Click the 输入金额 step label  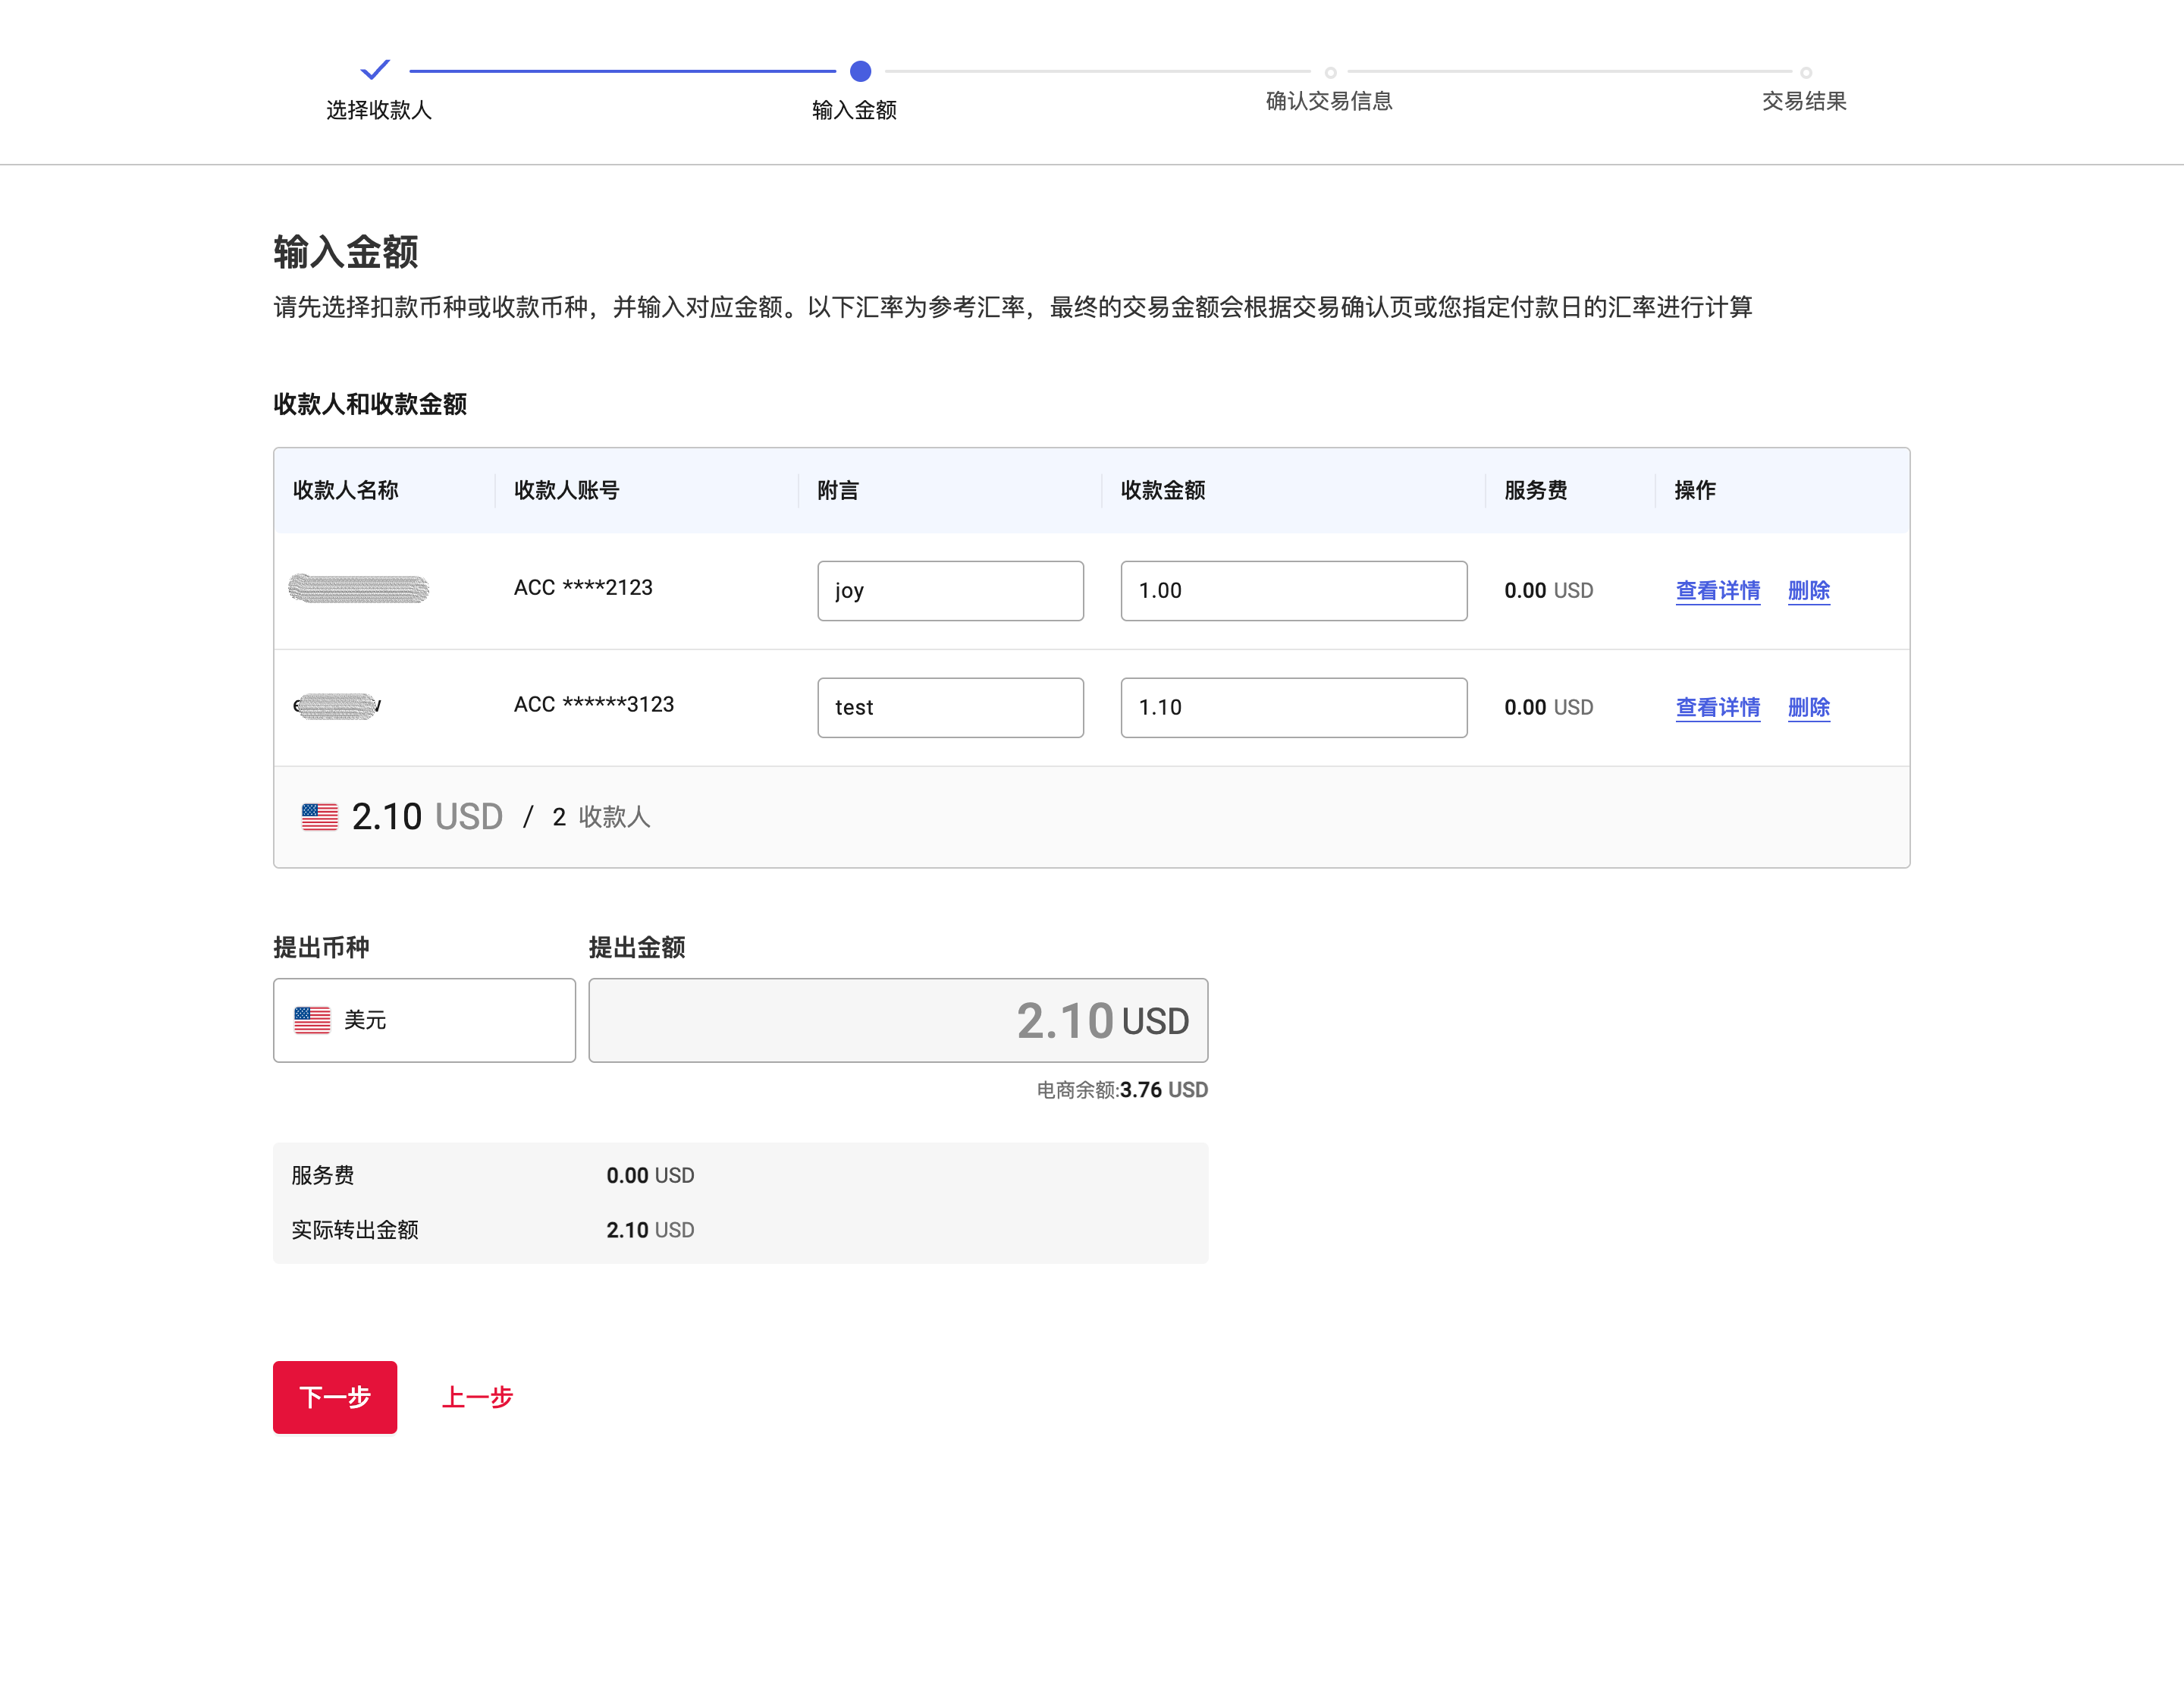pyautogui.click(x=855, y=110)
